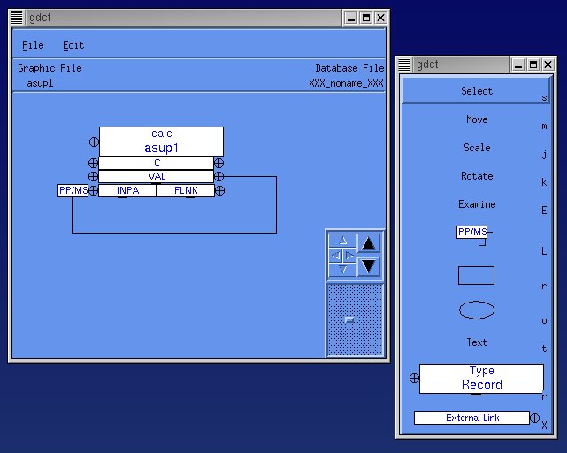567x453 pixels.
Task: Click right port of C field
Action: click(x=218, y=163)
